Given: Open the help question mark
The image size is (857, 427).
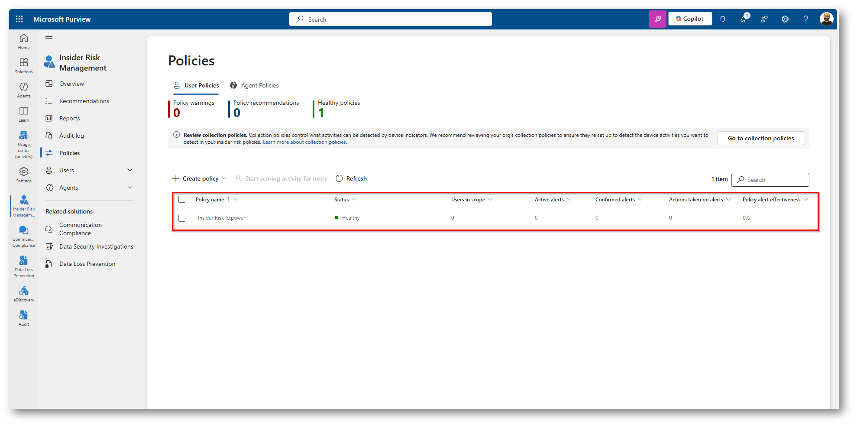Looking at the screenshot, I should click(x=806, y=19).
